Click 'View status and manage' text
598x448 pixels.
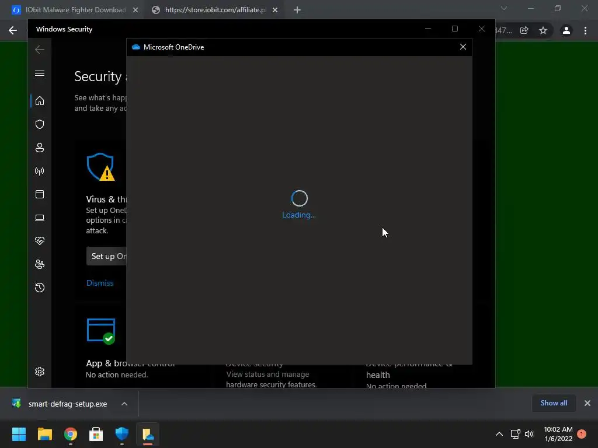pyautogui.click(x=267, y=374)
